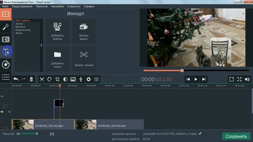
Task: Click the timecode display 00:00:18.130
Action: 157,79
